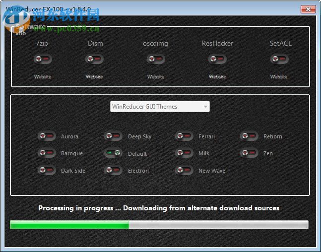The image size is (321, 252).
Task: Click the Ferrari theme name
Action: (206, 136)
